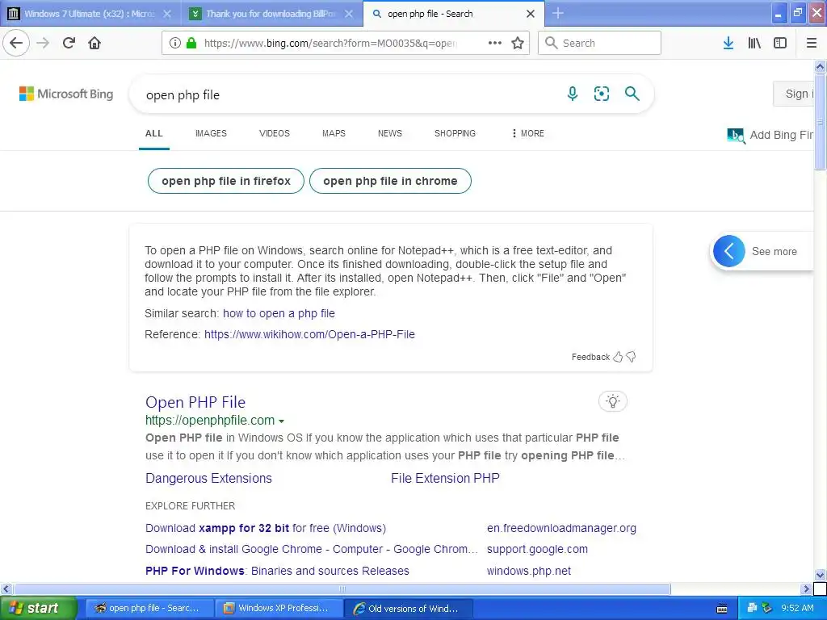Switch to Old versions of Windows taskbar item
This screenshot has height=620, width=827.
click(409, 608)
